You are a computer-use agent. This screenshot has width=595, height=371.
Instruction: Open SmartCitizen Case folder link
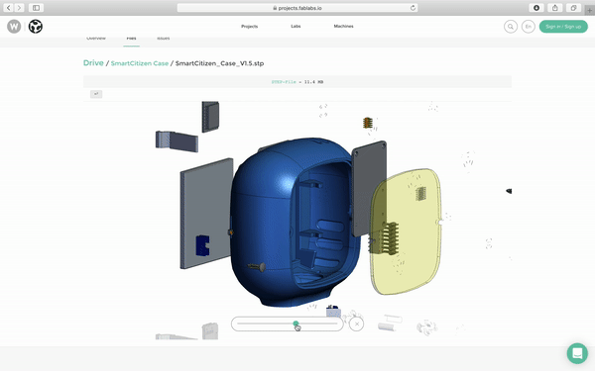140,63
